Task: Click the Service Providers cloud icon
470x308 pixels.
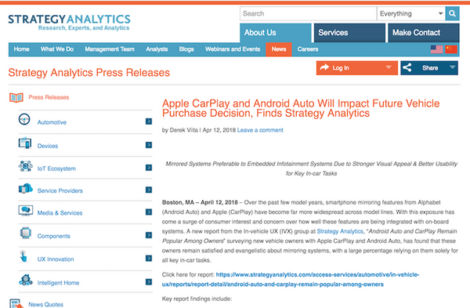Action: click(x=26, y=188)
